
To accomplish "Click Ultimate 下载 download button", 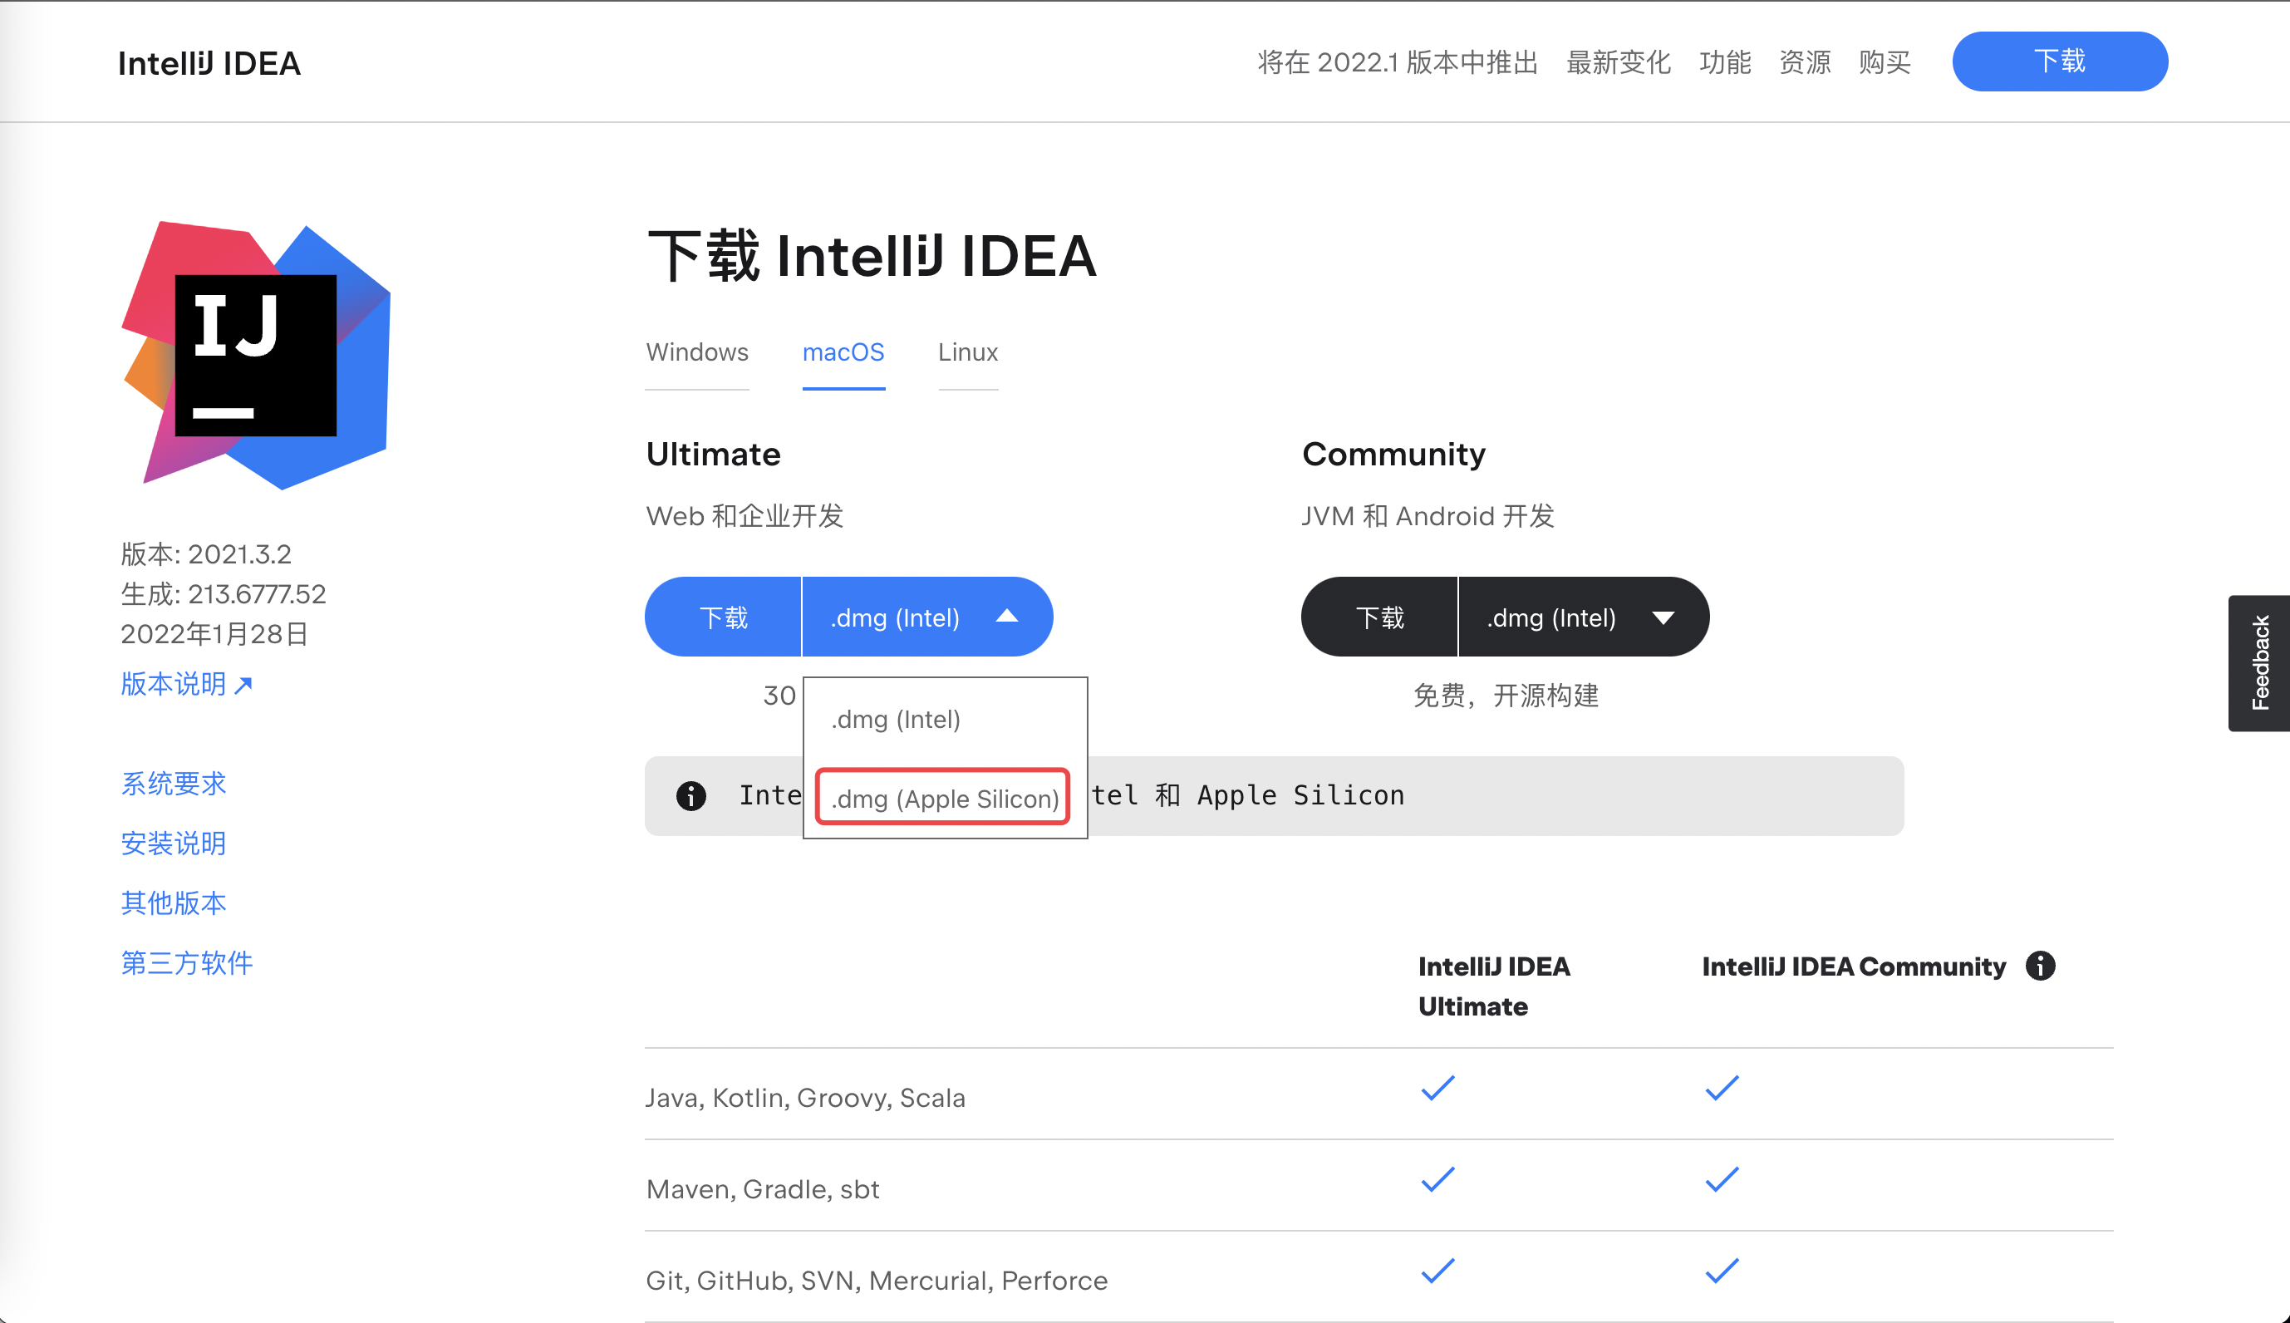I will click(x=721, y=617).
